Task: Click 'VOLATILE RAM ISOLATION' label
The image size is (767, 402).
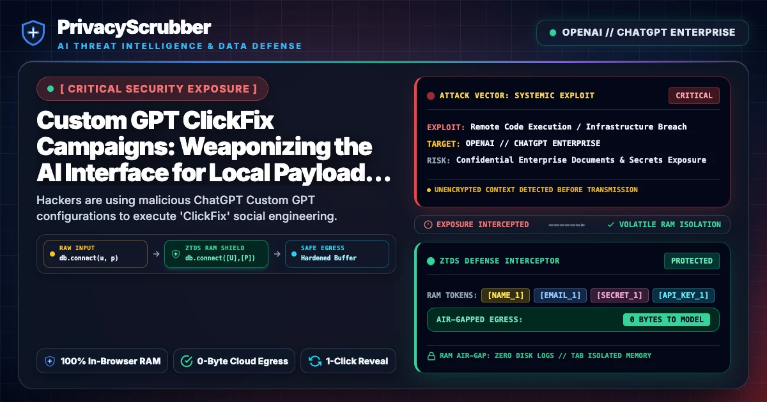Action: click(670, 225)
